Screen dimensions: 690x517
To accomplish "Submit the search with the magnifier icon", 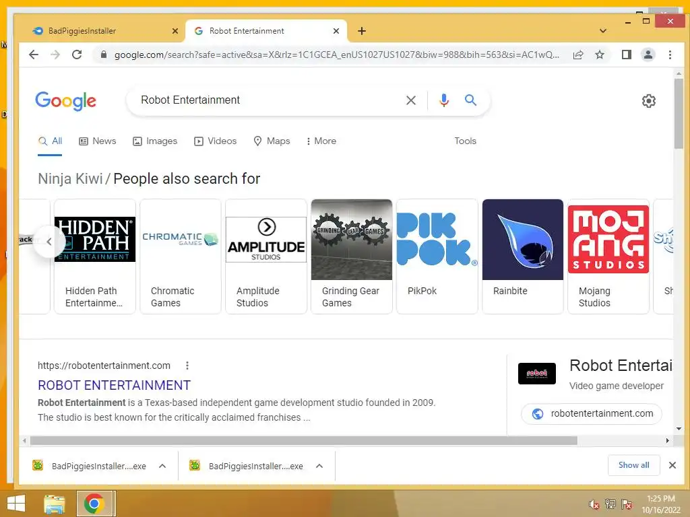I will coord(470,100).
